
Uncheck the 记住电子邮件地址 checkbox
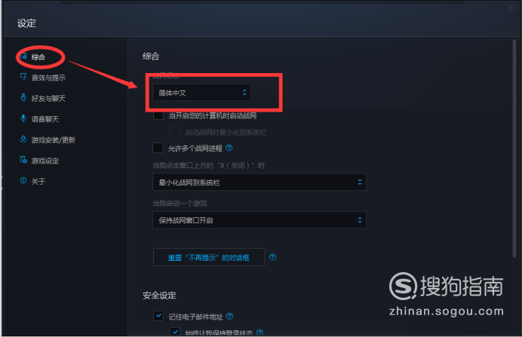tap(158, 316)
